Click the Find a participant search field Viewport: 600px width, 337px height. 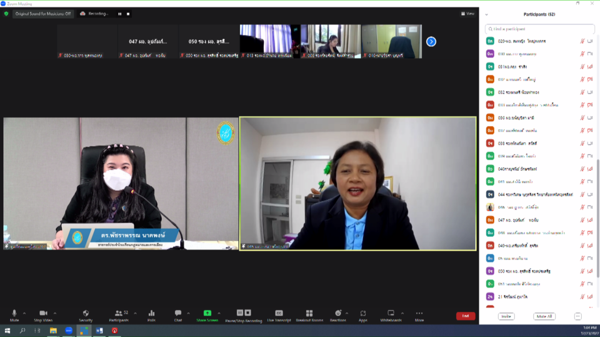click(541, 29)
